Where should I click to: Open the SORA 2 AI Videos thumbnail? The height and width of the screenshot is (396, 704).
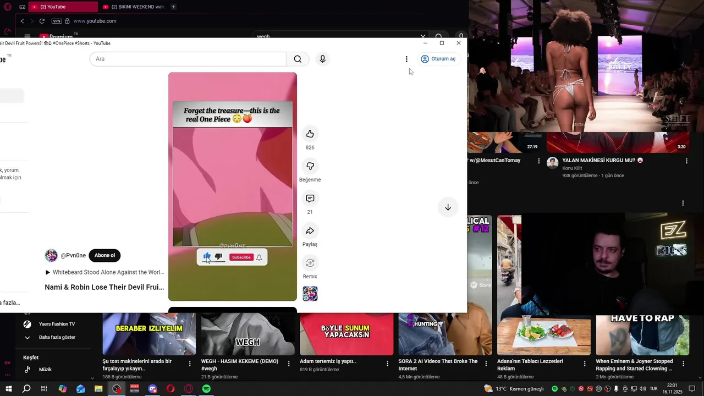click(445, 334)
